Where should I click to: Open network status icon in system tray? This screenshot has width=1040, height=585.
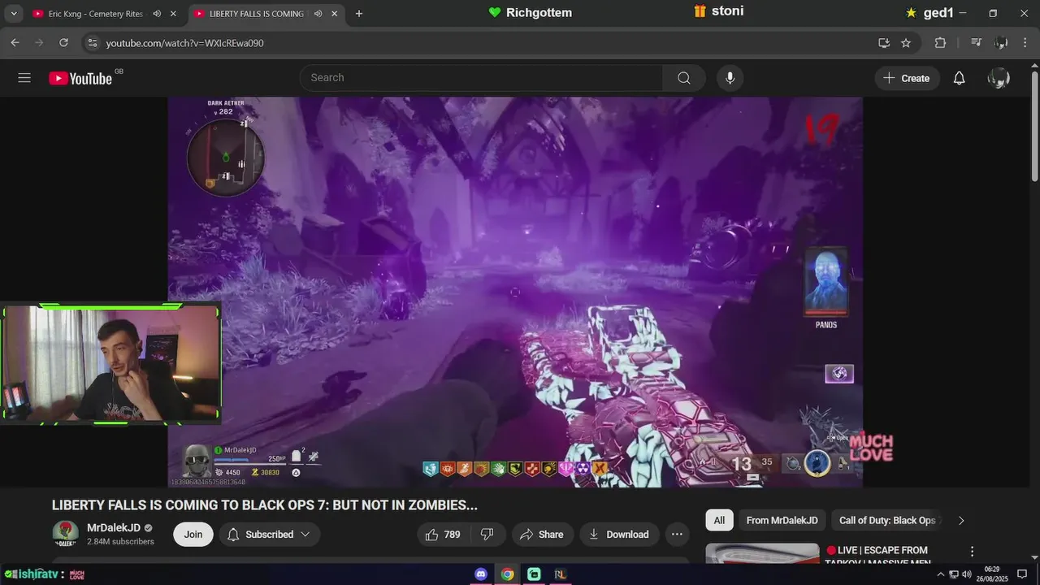(x=954, y=574)
